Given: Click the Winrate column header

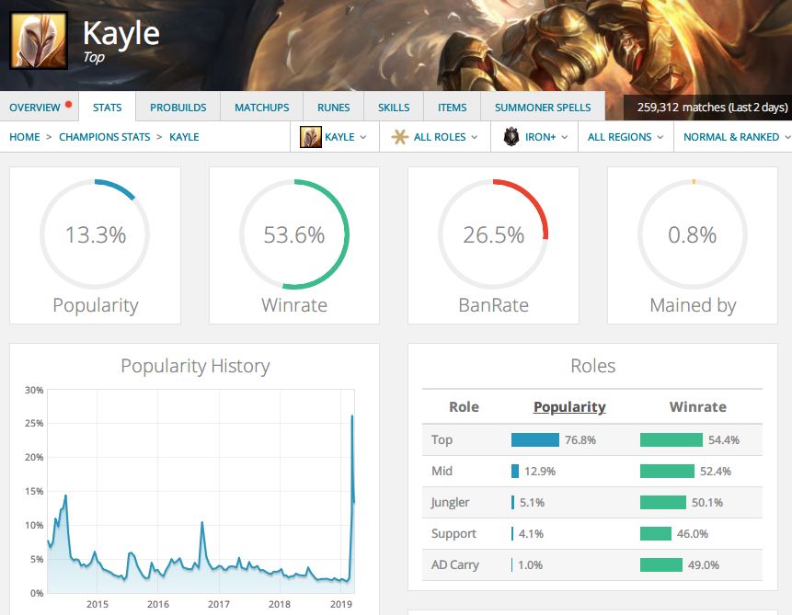Looking at the screenshot, I should tap(697, 407).
